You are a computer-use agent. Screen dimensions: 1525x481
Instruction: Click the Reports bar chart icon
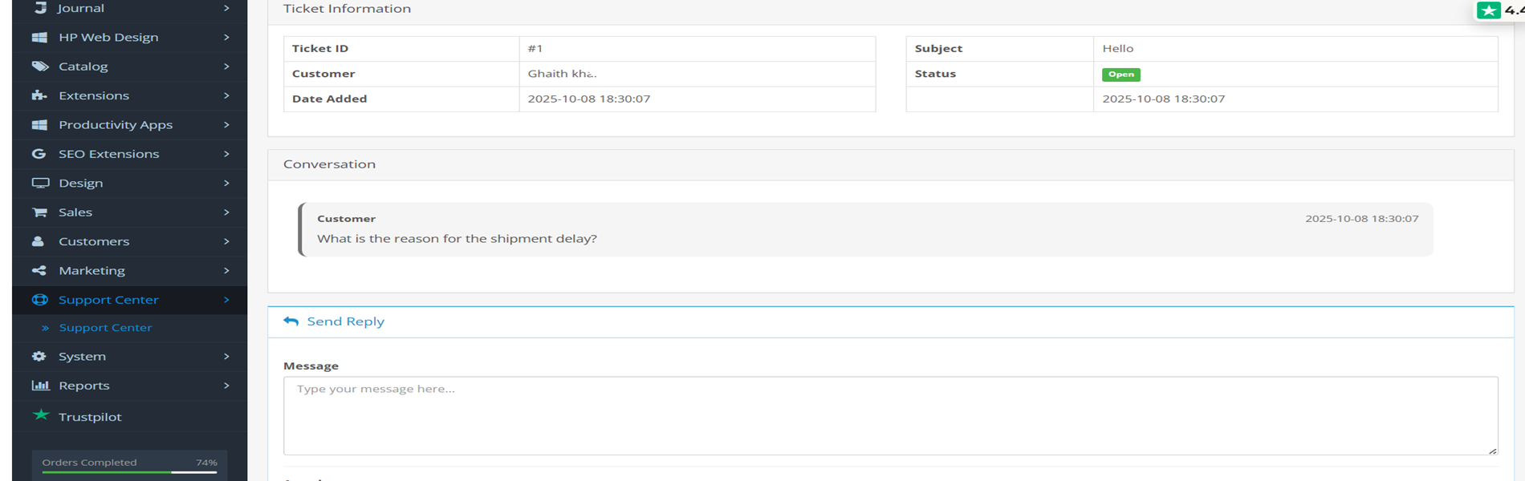(x=40, y=386)
